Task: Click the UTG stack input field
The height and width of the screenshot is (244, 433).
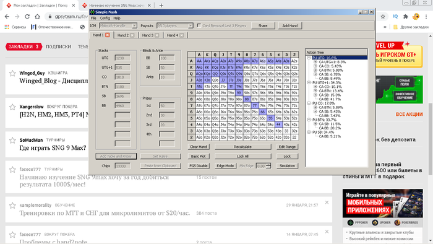Action: (x=122, y=58)
